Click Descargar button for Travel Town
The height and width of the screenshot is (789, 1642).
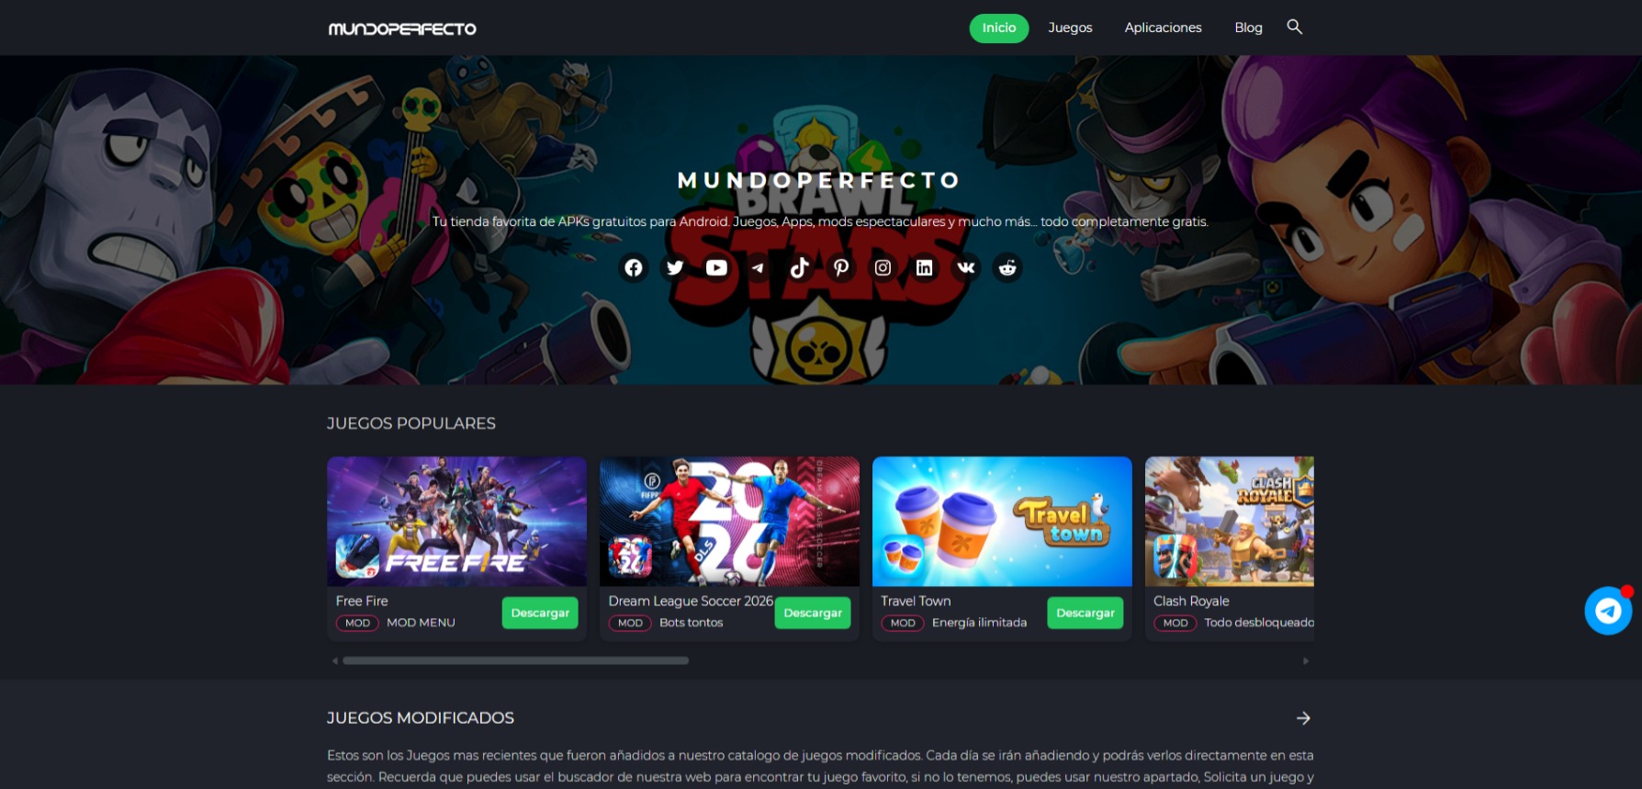(x=1085, y=613)
